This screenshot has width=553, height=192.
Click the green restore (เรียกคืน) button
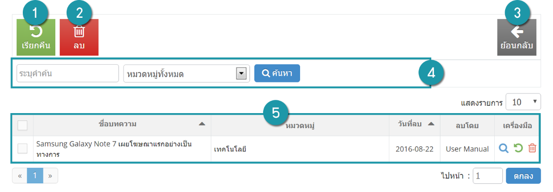[36, 37]
